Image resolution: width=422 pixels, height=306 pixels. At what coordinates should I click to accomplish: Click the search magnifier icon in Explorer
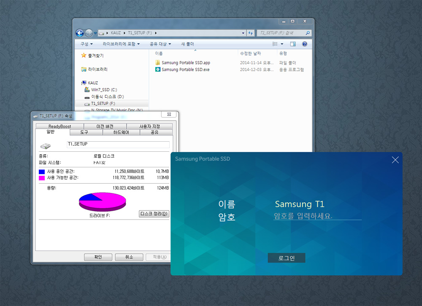tap(308, 33)
